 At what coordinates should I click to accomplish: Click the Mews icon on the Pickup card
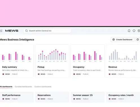tap(39, 74)
